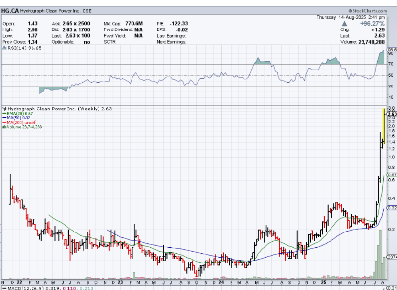Click the 96.65 RSI value tag on axis
The width and height of the screenshot is (397, 290).
(x=392, y=50)
